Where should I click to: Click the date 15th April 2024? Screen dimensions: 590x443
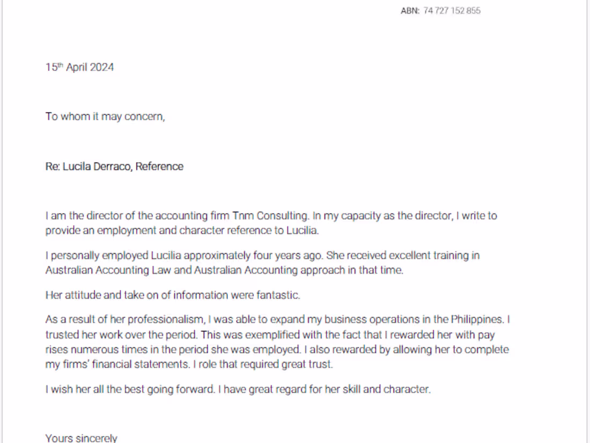pos(79,67)
